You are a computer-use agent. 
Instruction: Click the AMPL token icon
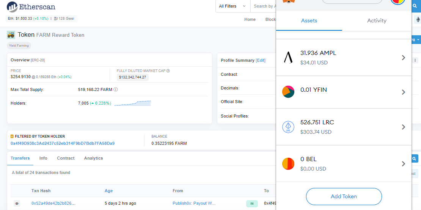(288, 58)
